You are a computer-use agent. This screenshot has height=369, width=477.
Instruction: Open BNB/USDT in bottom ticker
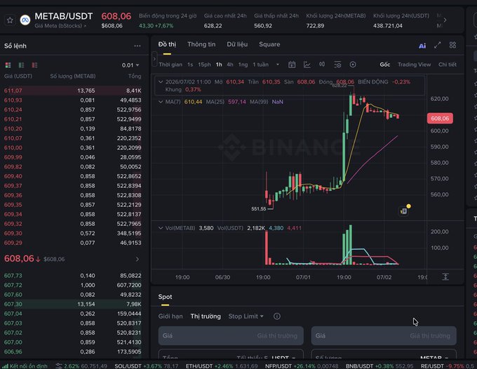tap(379, 366)
